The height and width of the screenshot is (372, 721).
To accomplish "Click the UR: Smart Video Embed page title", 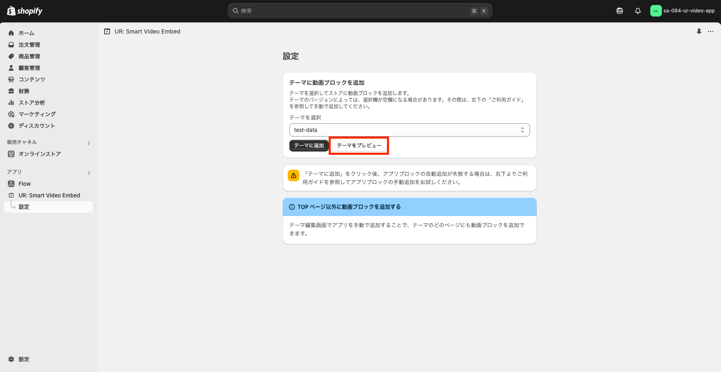I will pyautogui.click(x=147, y=31).
